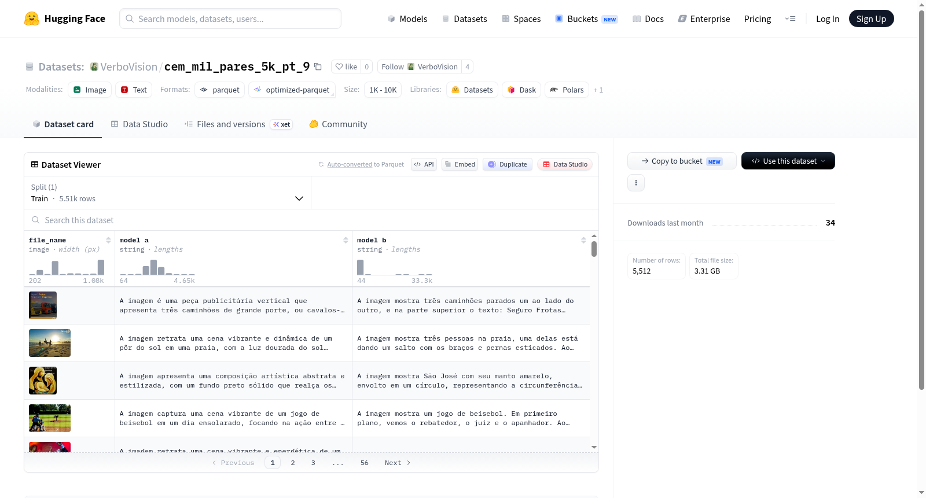The image size is (926, 498).
Task: Click the Auto-converted to Parquet link
Action: click(x=365, y=164)
